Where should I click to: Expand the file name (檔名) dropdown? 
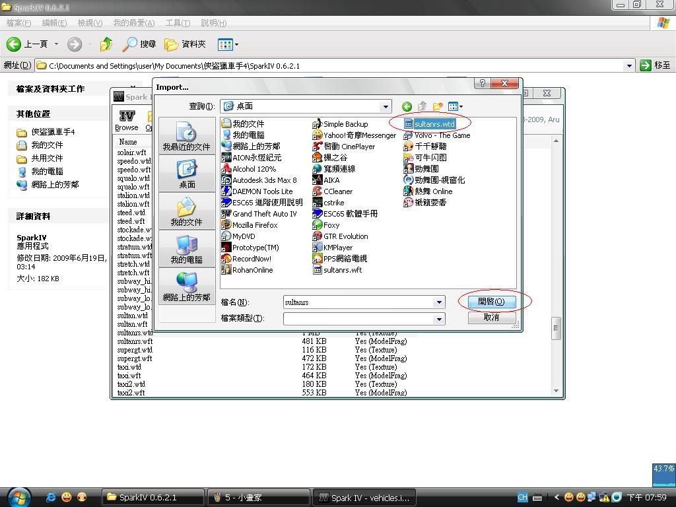coord(438,302)
